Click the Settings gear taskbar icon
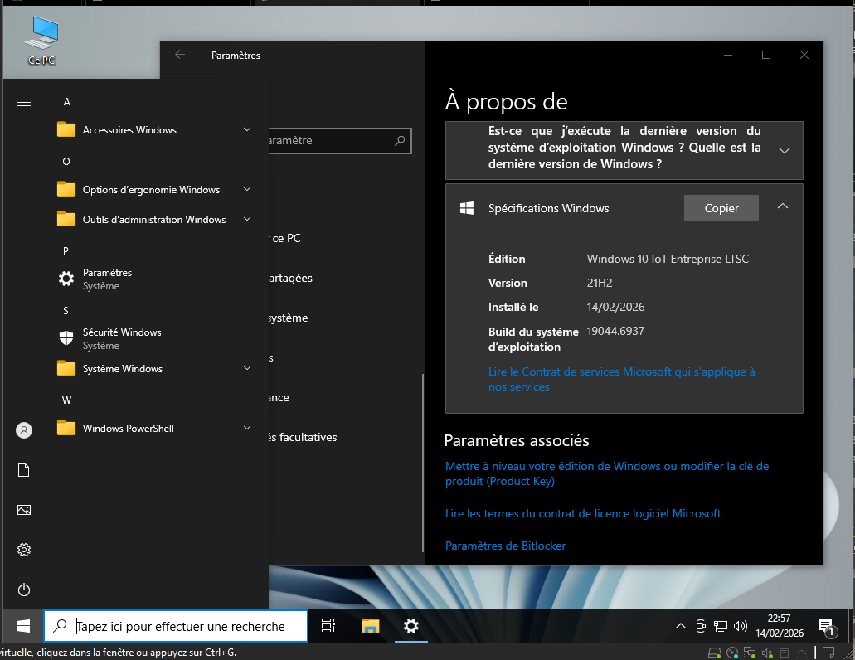This screenshot has height=660, width=855. [411, 626]
